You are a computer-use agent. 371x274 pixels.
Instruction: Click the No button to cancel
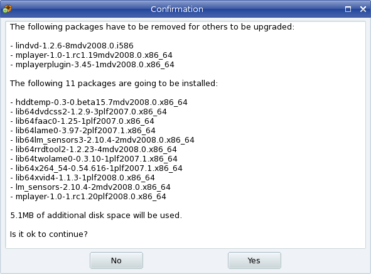[116, 261]
